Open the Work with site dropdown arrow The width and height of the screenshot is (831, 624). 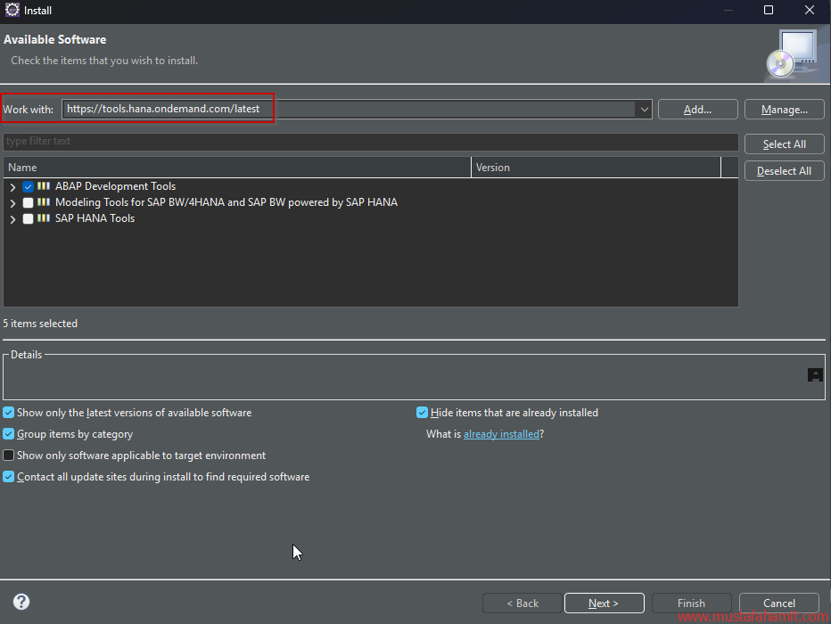(644, 110)
